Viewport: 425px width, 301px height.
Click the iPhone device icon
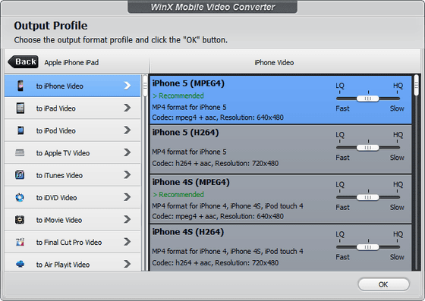coord(20,86)
